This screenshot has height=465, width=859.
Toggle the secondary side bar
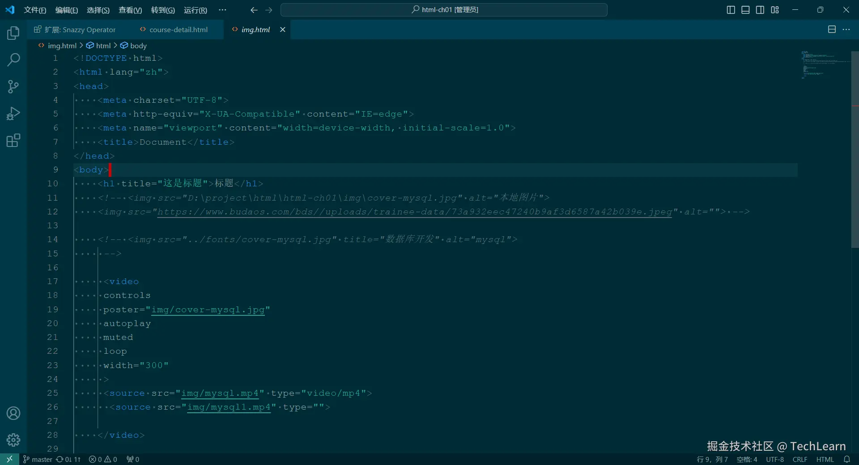tap(760, 10)
